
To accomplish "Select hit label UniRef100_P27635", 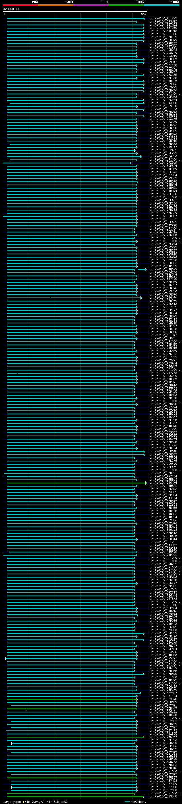I will point(163,590).
